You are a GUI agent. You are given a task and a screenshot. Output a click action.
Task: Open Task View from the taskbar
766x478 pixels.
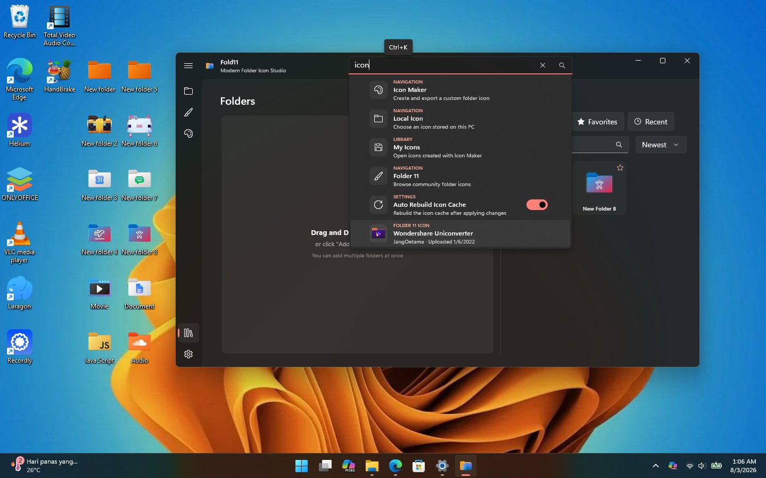click(x=325, y=466)
